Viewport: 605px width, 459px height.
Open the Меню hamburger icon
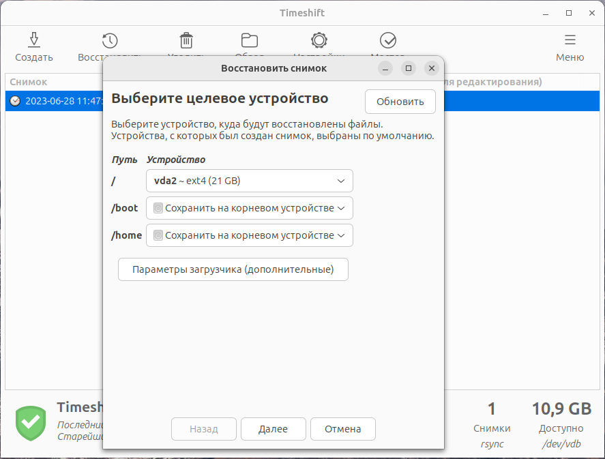pyautogui.click(x=570, y=40)
